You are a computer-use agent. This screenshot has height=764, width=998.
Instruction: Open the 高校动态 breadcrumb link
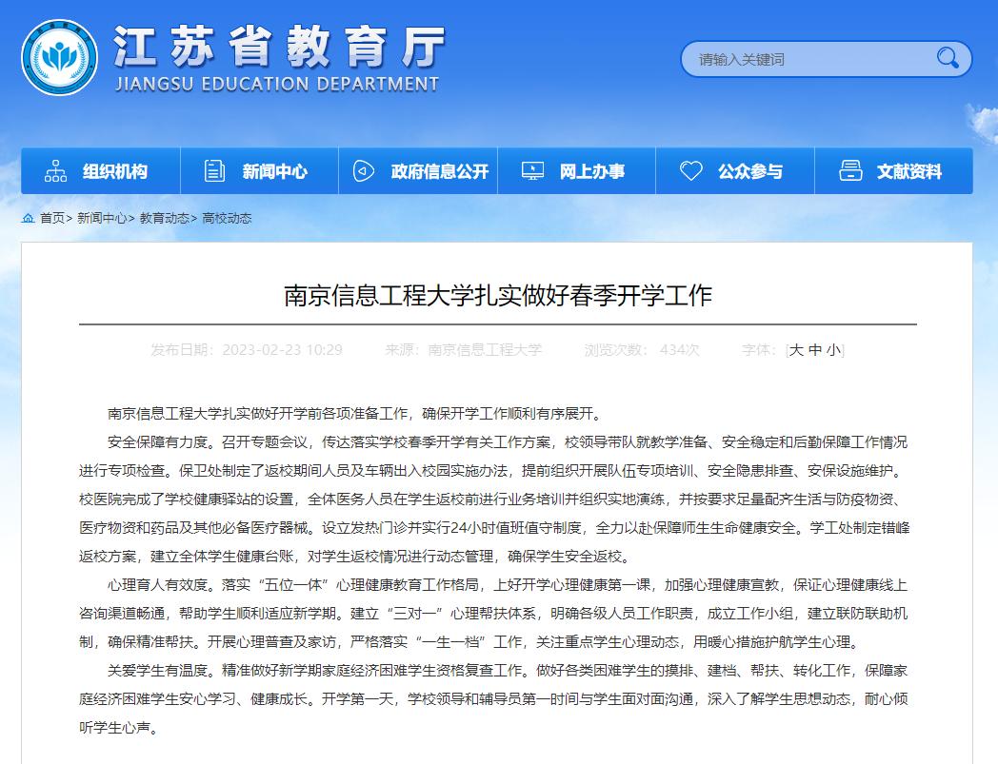[x=229, y=218]
